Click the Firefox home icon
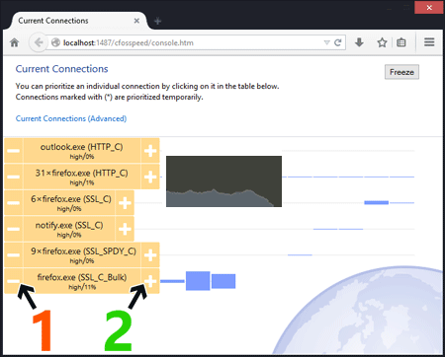 [x=14, y=42]
